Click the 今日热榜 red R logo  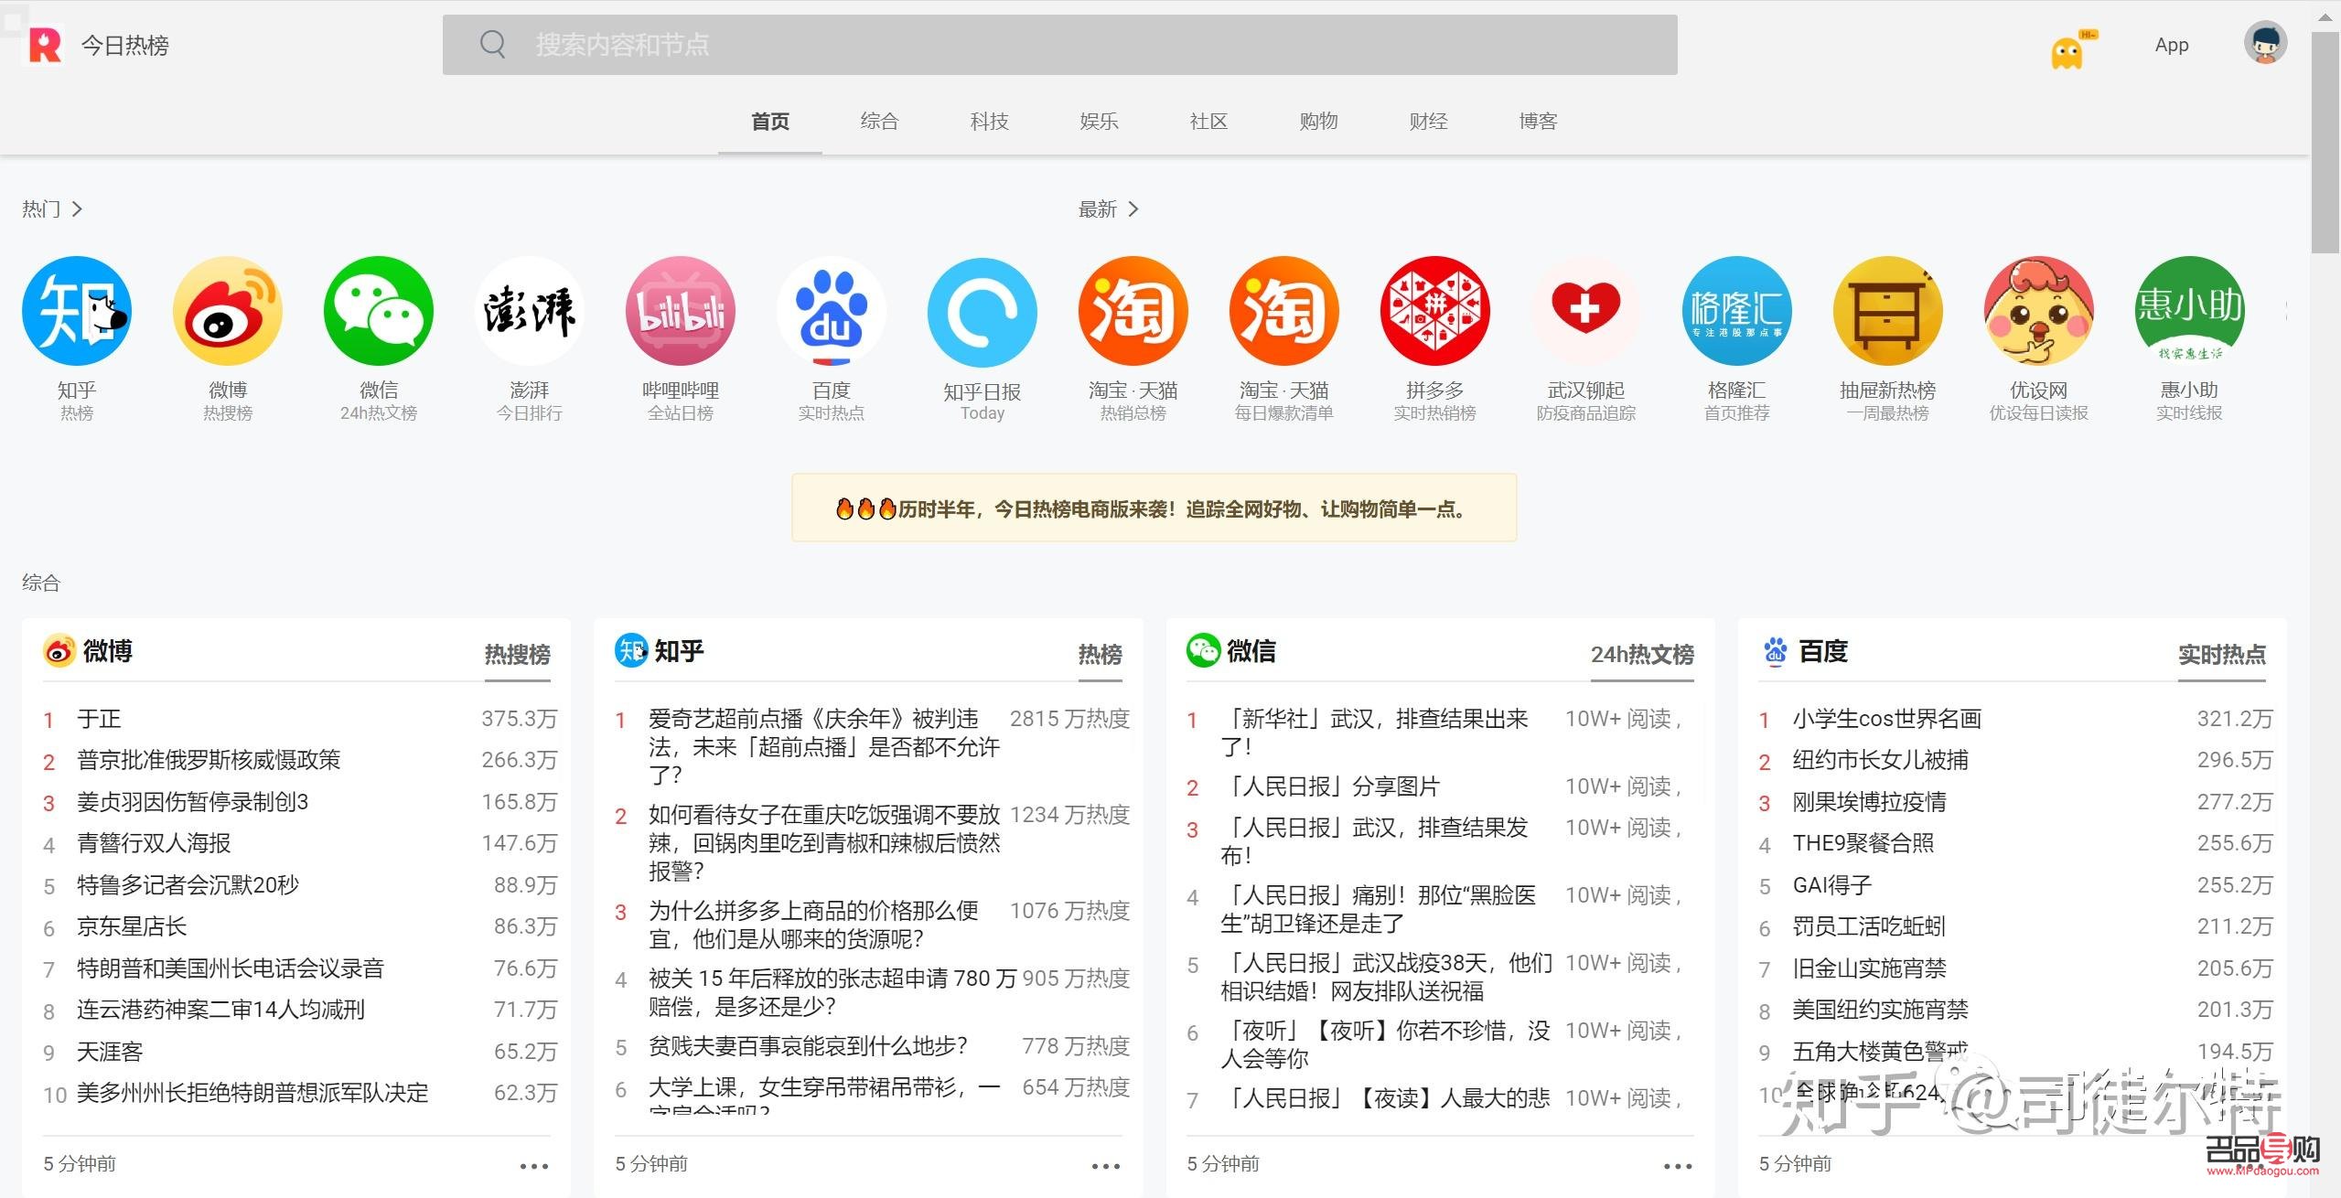coord(45,45)
